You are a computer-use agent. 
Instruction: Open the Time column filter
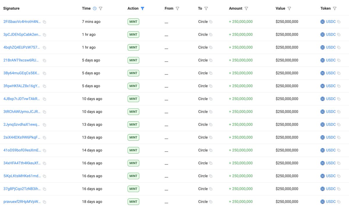pyautogui.click(x=101, y=8)
